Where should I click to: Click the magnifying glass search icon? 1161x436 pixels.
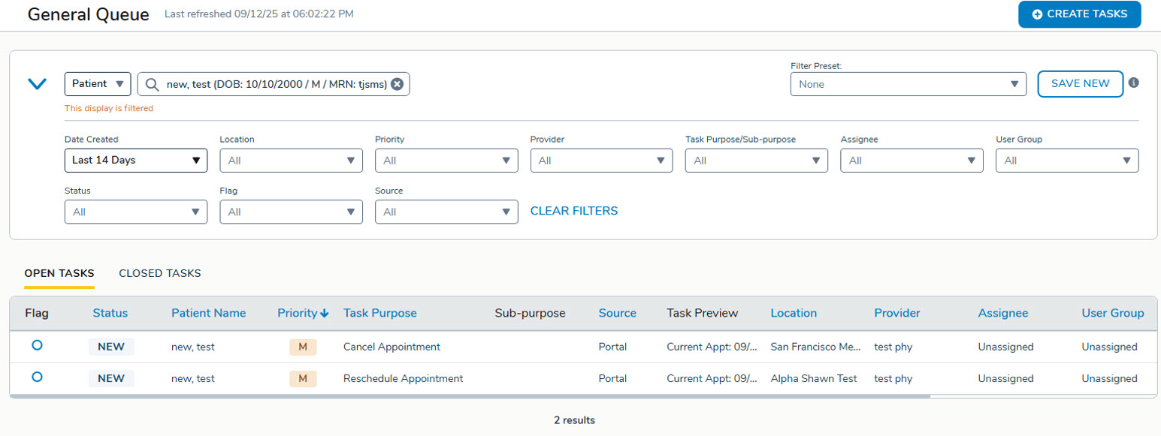152,84
